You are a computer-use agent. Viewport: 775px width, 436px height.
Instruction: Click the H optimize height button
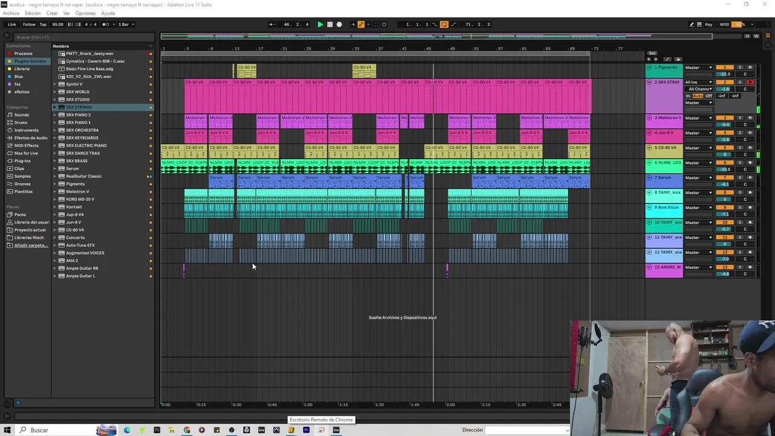pos(748,36)
